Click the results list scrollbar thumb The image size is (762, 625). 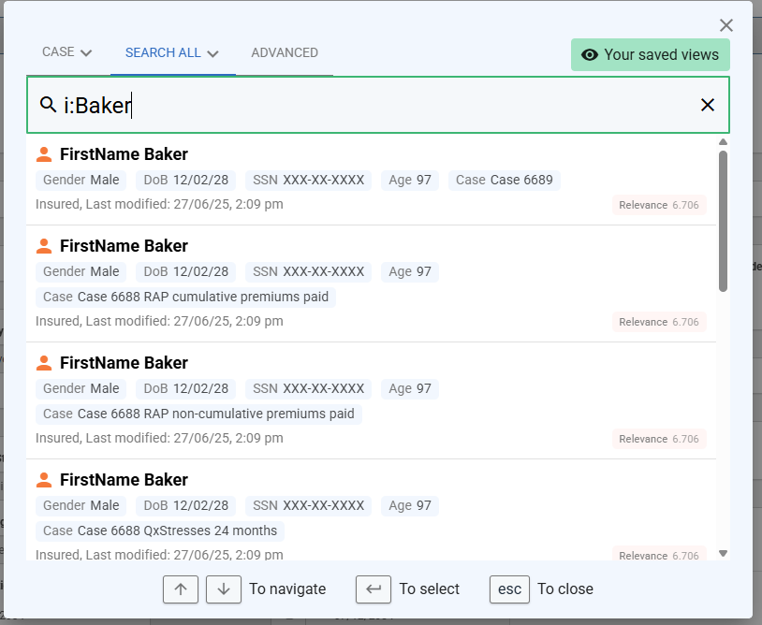723,220
